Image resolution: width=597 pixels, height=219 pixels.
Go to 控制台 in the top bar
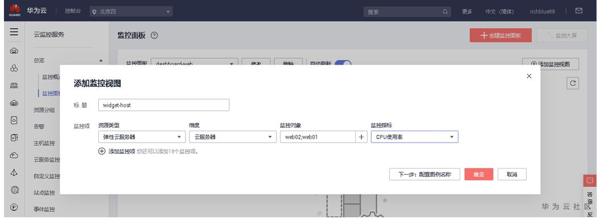pyautogui.click(x=73, y=11)
